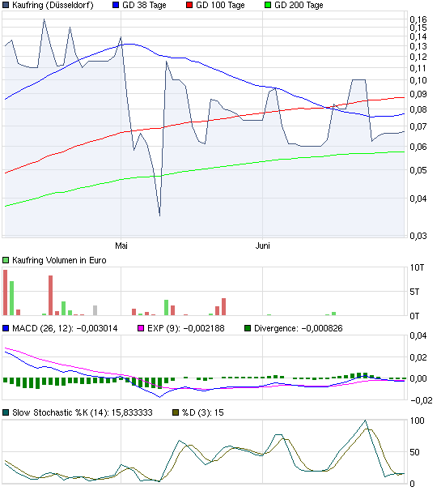Viewport: 441px width, 491px height.
Task: Click the 'Juni' month label on the axis
Action: (x=262, y=245)
